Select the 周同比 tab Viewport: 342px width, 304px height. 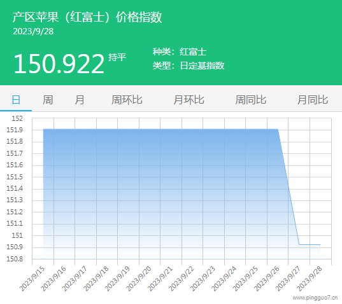(251, 100)
